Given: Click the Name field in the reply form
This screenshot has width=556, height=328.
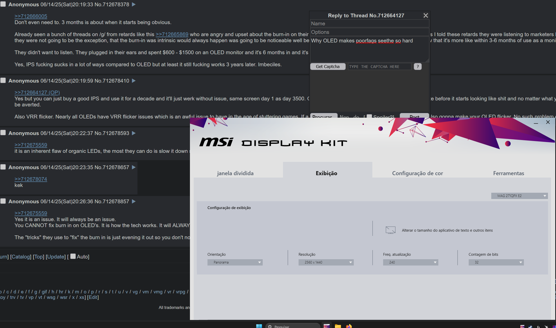Looking at the screenshot, I should (x=370, y=24).
